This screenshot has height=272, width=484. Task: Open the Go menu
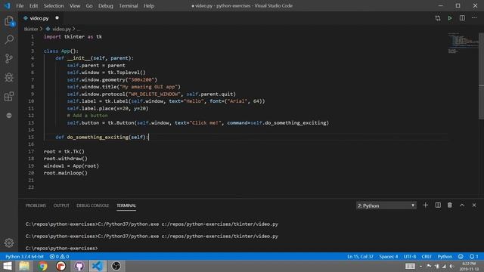click(x=89, y=6)
